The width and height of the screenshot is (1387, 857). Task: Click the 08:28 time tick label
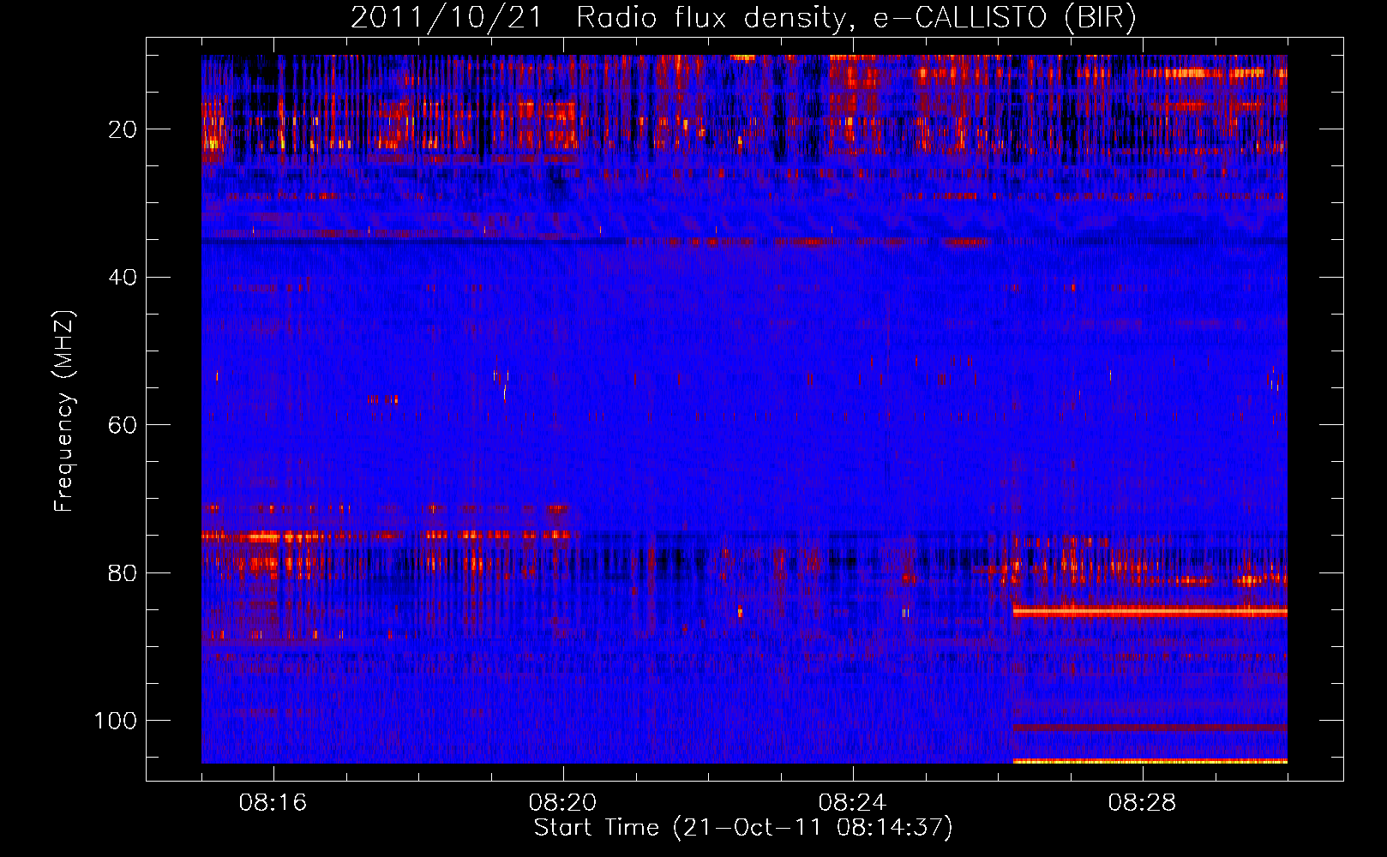point(1142,803)
